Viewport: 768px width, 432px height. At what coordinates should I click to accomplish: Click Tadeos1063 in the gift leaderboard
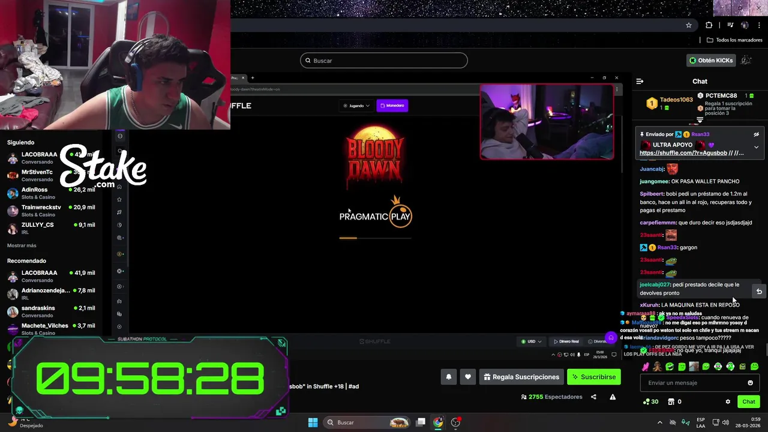[676, 100]
